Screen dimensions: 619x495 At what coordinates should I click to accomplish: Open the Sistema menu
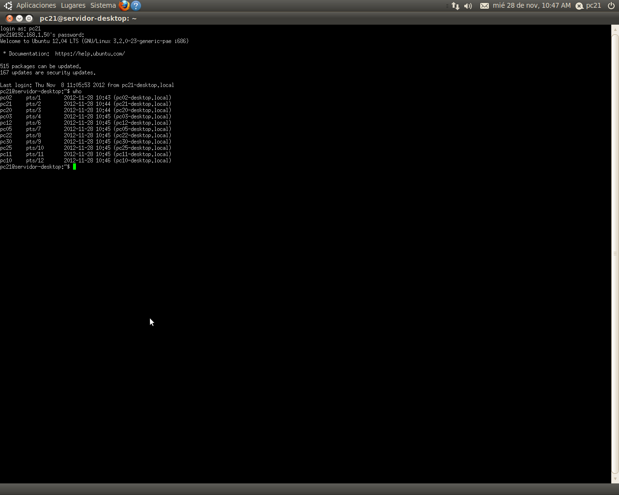pos(103,5)
